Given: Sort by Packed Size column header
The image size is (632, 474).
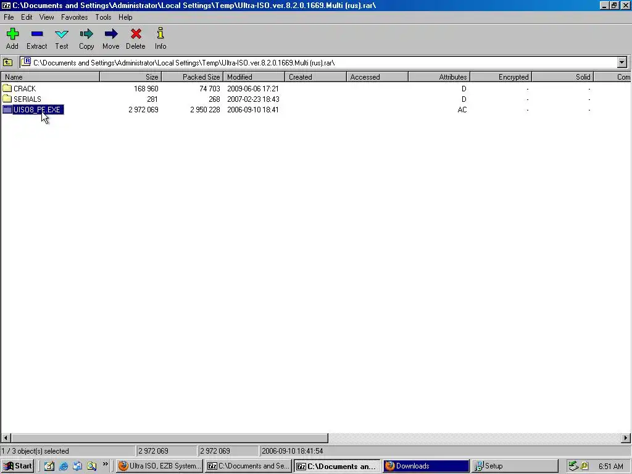Looking at the screenshot, I should (x=193, y=77).
